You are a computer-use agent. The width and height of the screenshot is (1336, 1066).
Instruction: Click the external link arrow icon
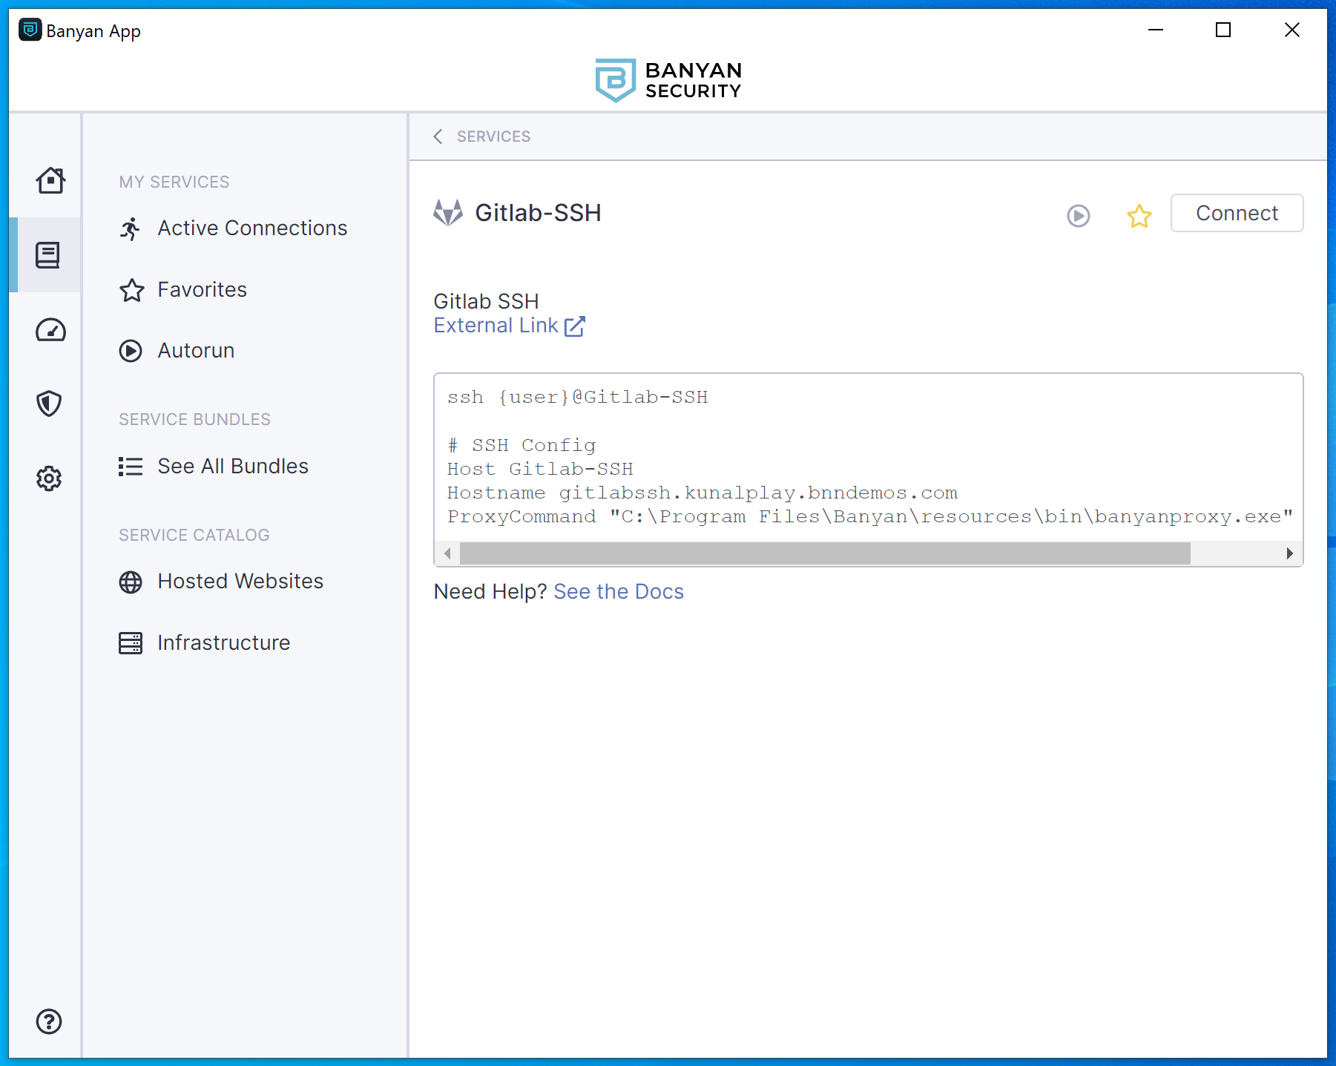(x=575, y=326)
